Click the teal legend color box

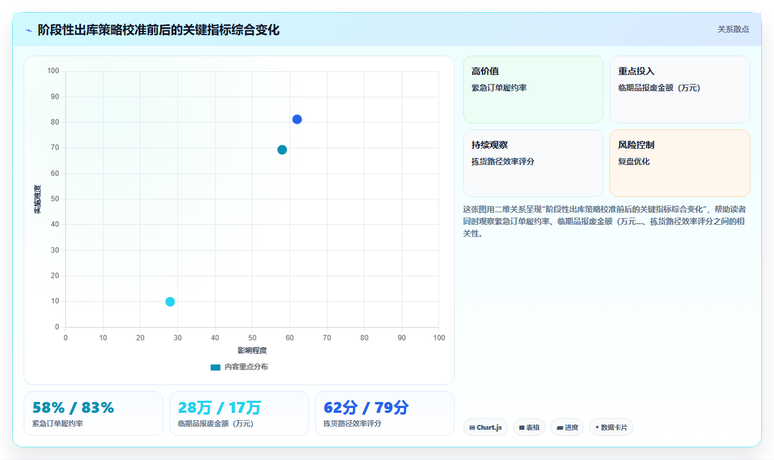point(215,368)
